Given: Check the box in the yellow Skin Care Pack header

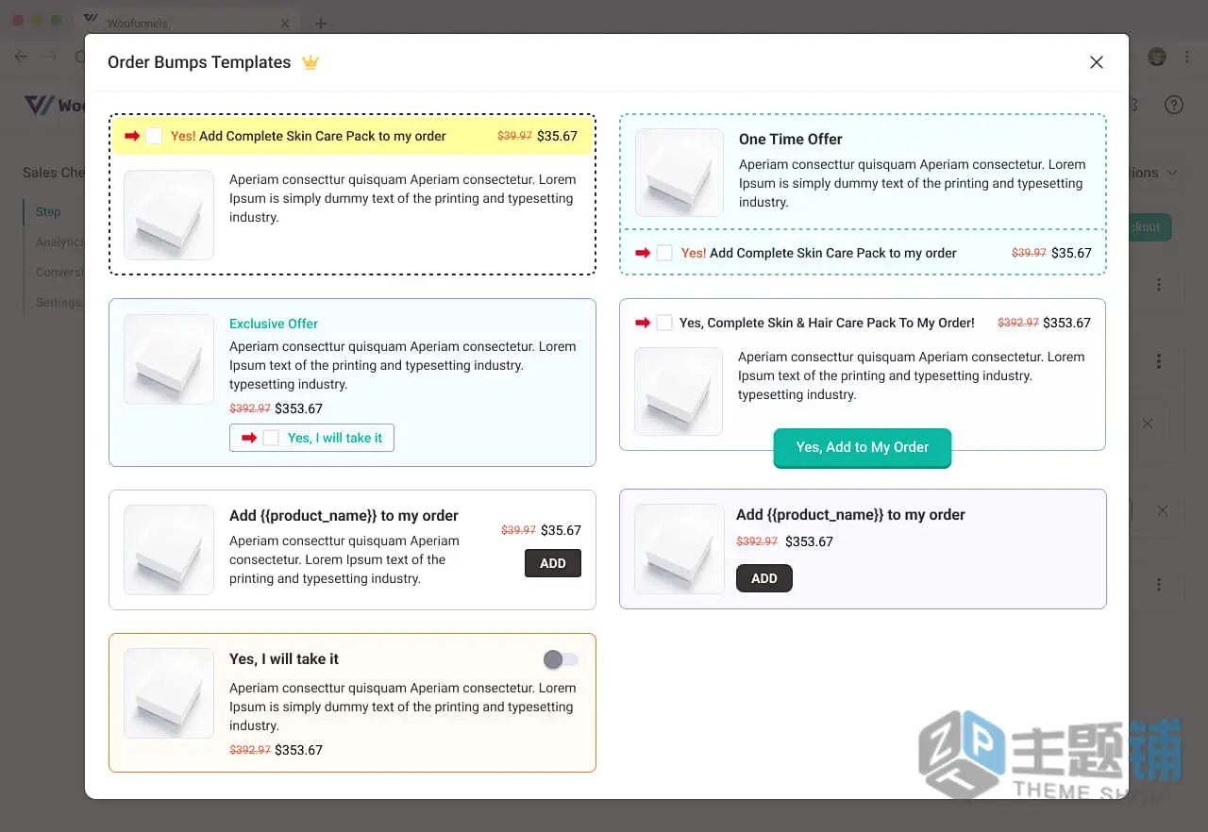Looking at the screenshot, I should (x=154, y=136).
